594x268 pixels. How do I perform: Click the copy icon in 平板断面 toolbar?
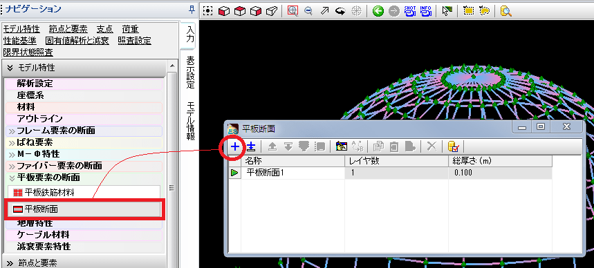pos(378,146)
